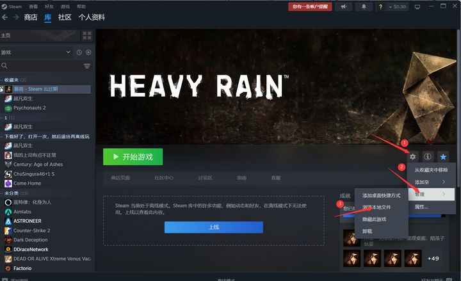Viewport: 461px width, 281px height.
Task: Click the Steam logo menu
Action: [12, 6]
